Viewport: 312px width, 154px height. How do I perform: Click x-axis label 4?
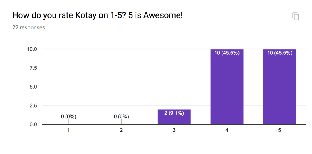click(x=227, y=130)
